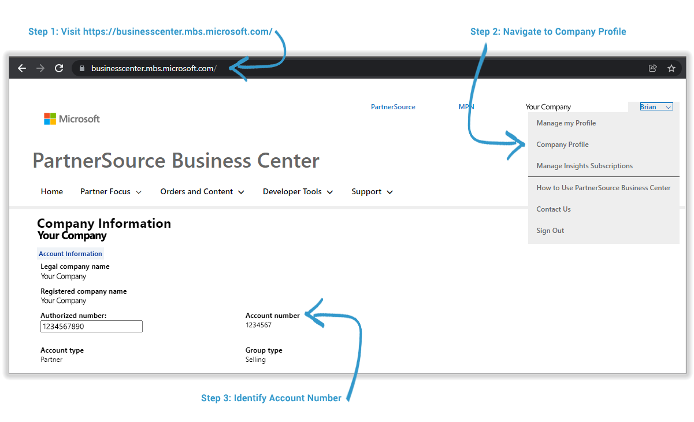Click the share page icon
The image size is (694, 422).
coord(652,68)
